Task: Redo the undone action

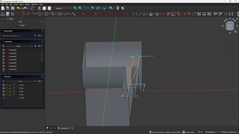Action: tap(25, 8)
